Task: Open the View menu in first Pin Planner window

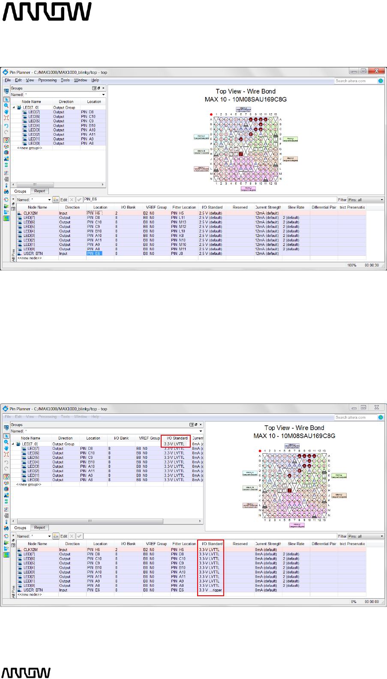Action: 30,80
